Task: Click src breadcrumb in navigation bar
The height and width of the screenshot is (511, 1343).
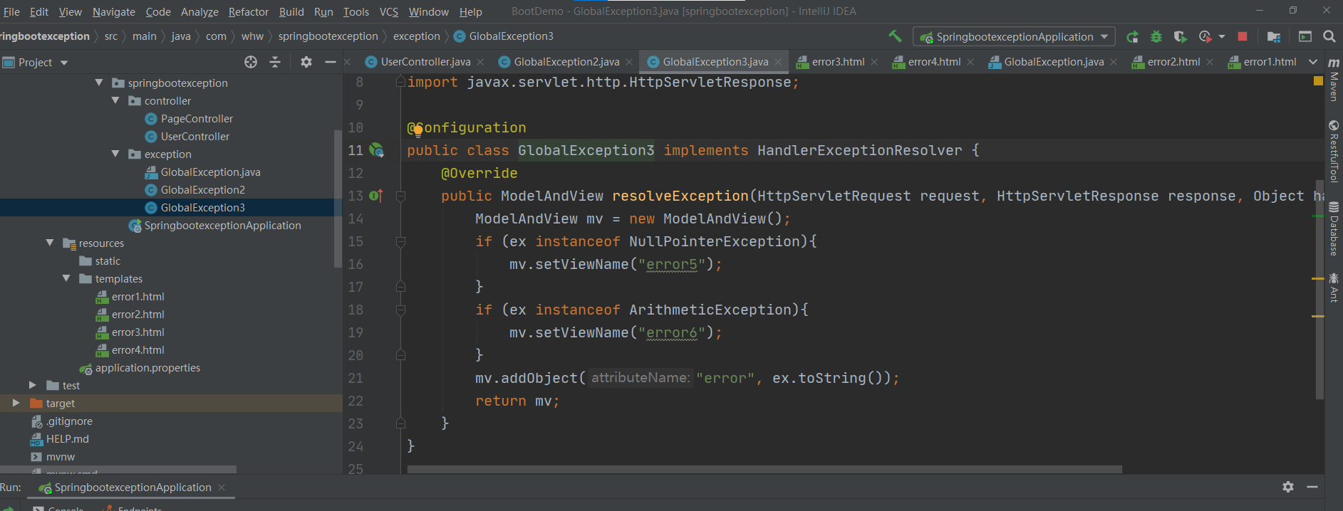Action: (111, 36)
